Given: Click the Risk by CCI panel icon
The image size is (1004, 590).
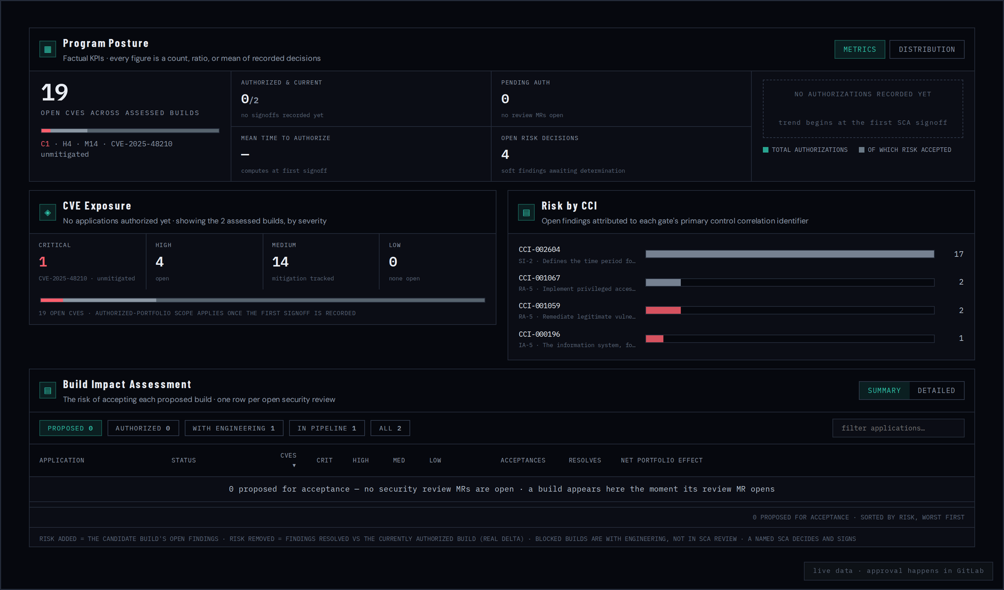Looking at the screenshot, I should 526,212.
